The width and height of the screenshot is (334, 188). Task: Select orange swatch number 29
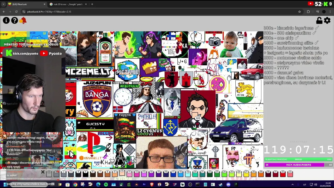point(261,174)
